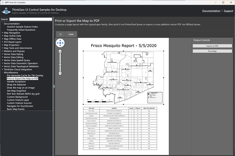Zoom in with the slider's top button
235x156 pixels.
click(60, 51)
